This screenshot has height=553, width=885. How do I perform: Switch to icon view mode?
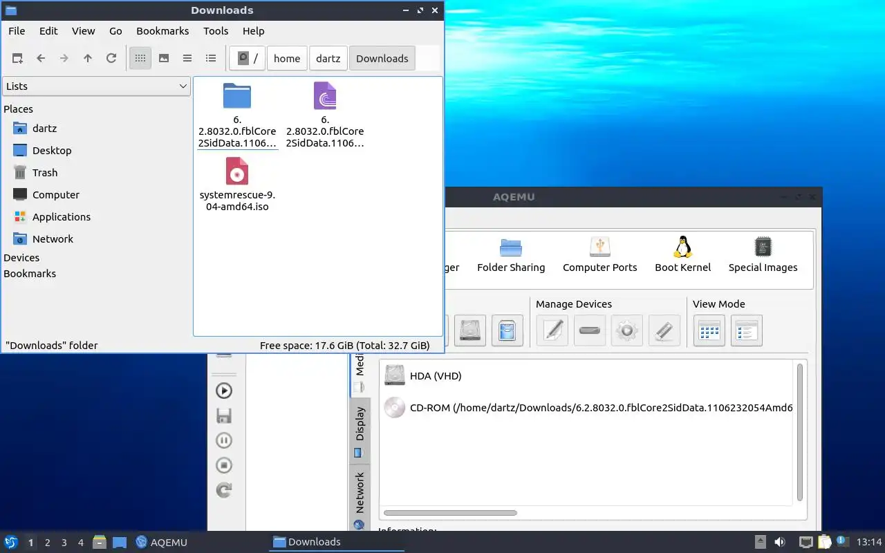140,59
